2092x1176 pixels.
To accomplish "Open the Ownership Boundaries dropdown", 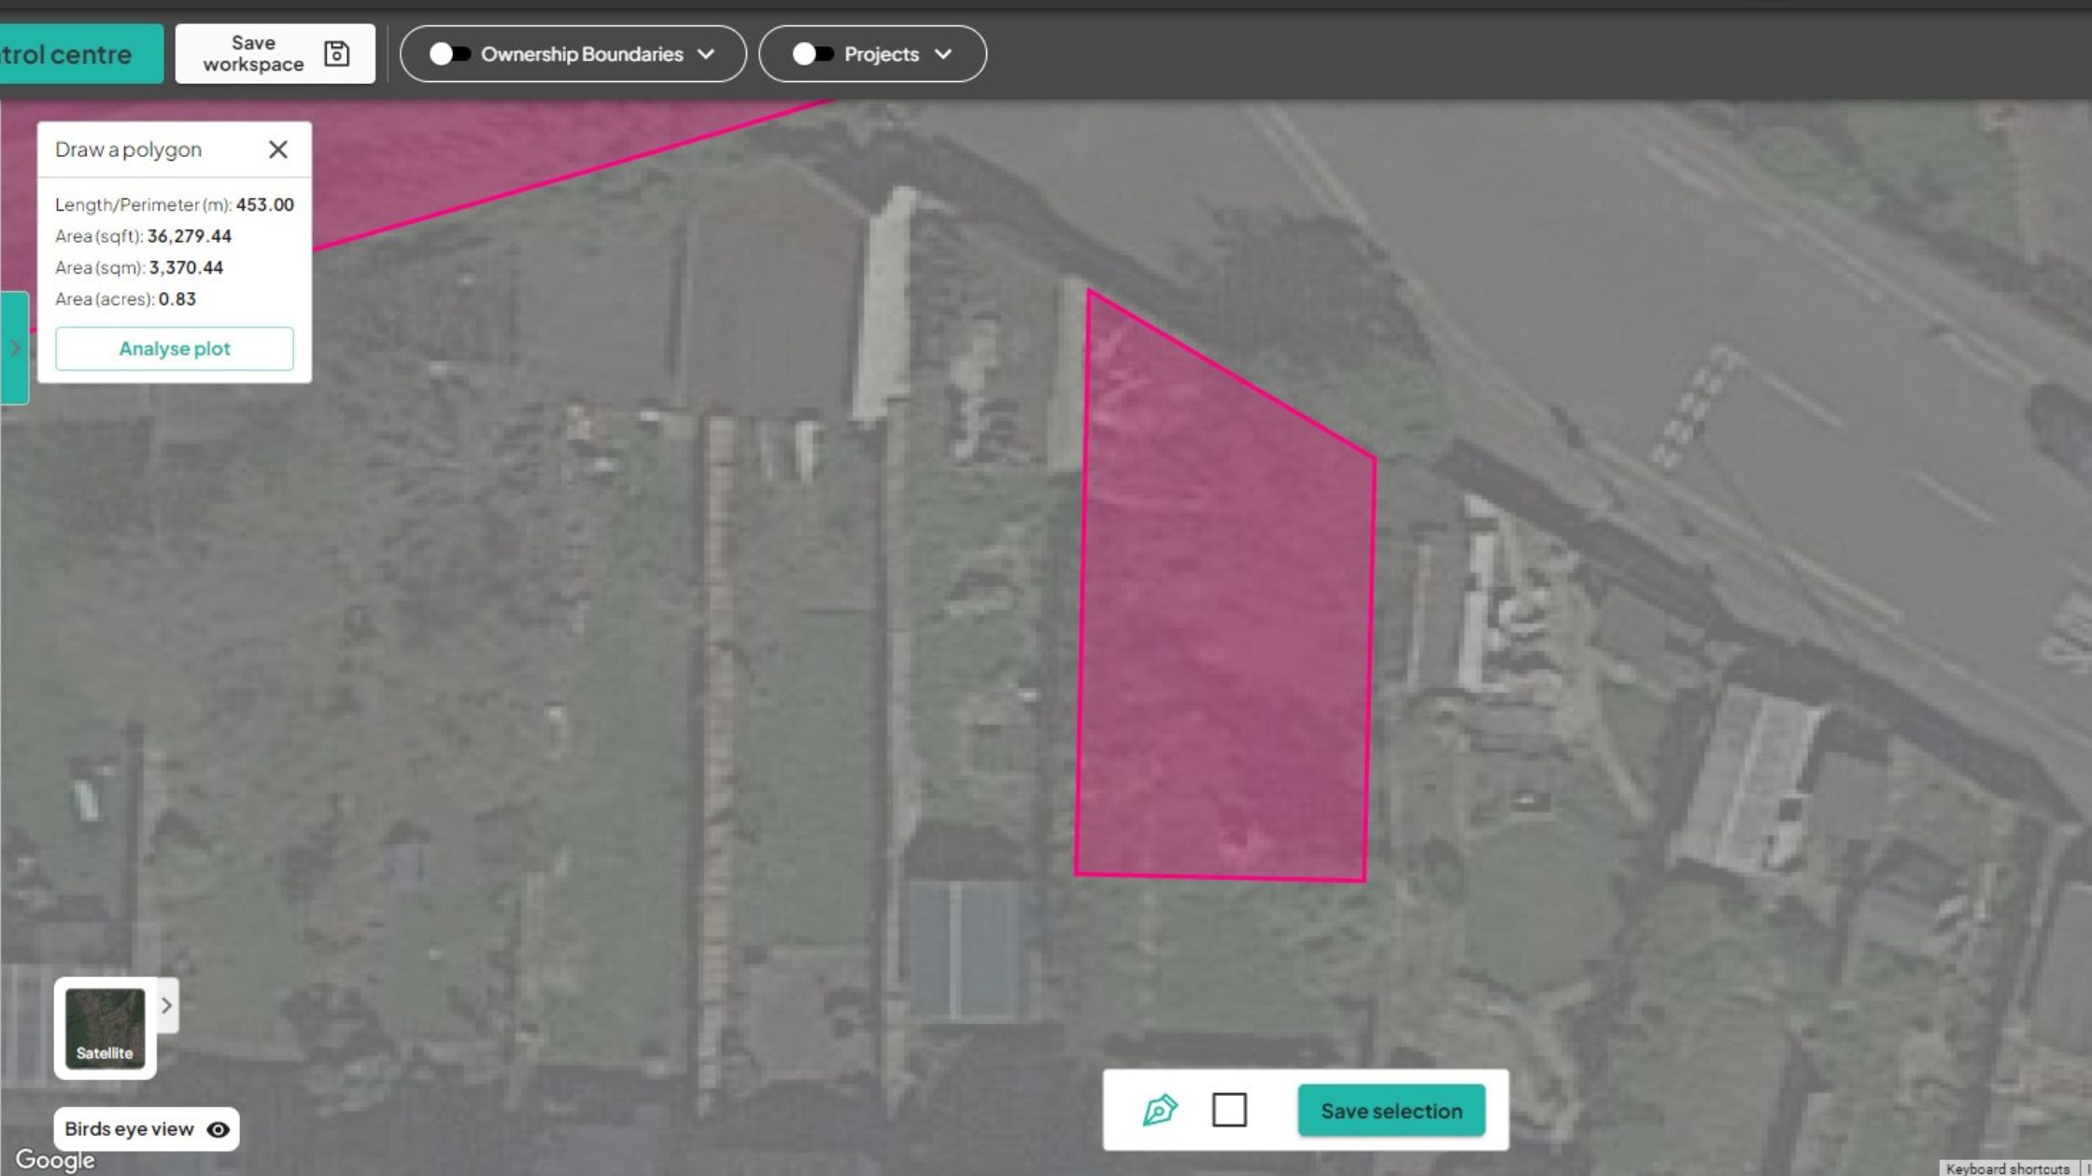I will 707,54.
